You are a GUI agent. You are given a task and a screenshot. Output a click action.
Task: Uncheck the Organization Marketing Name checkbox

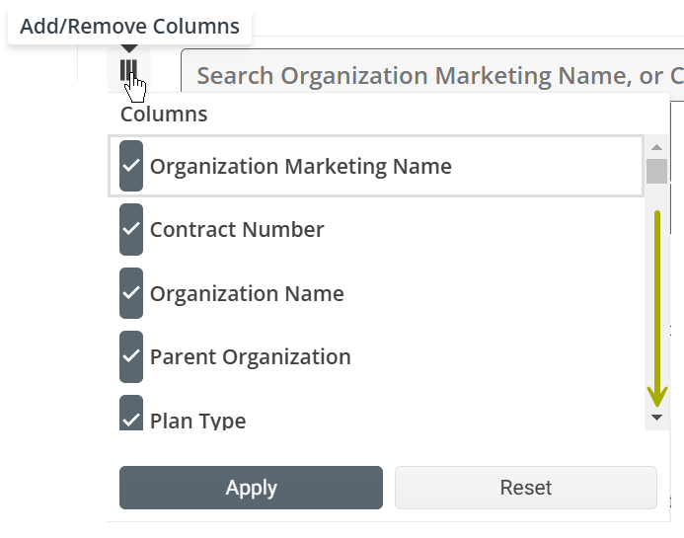(131, 166)
